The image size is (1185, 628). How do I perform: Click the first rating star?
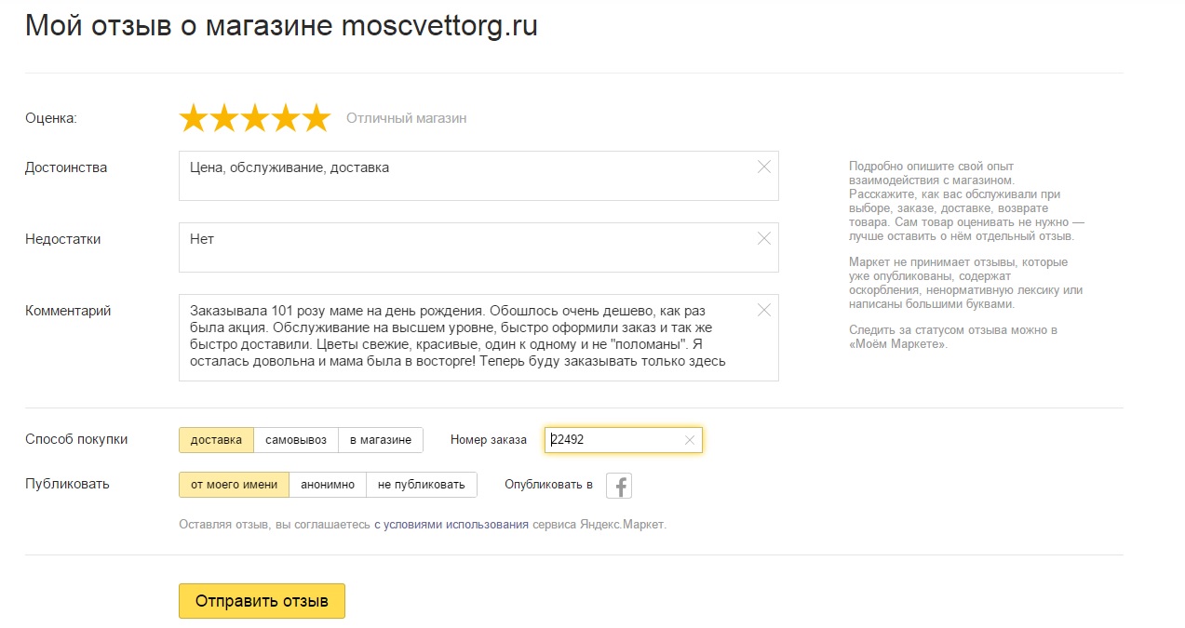(194, 119)
